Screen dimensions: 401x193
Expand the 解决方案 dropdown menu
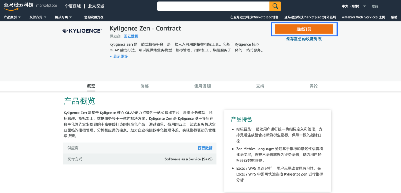click(63, 17)
